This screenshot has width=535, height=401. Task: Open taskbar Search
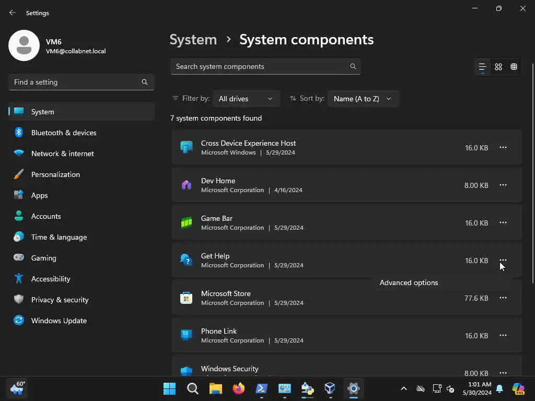click(193, 388)
